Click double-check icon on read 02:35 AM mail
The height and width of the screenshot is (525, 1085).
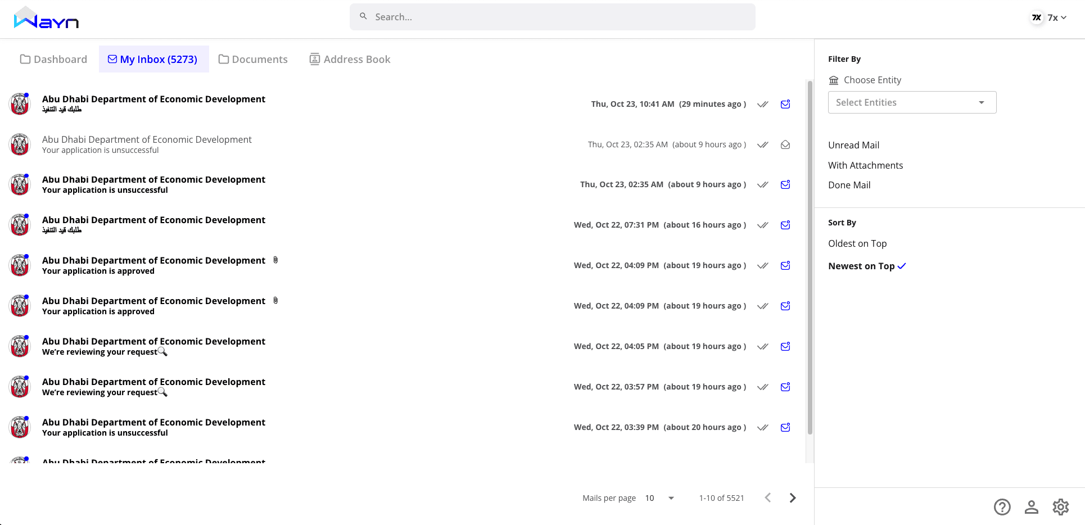point(763,144)
